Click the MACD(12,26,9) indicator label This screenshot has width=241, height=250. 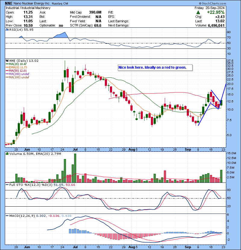[22, 216]
